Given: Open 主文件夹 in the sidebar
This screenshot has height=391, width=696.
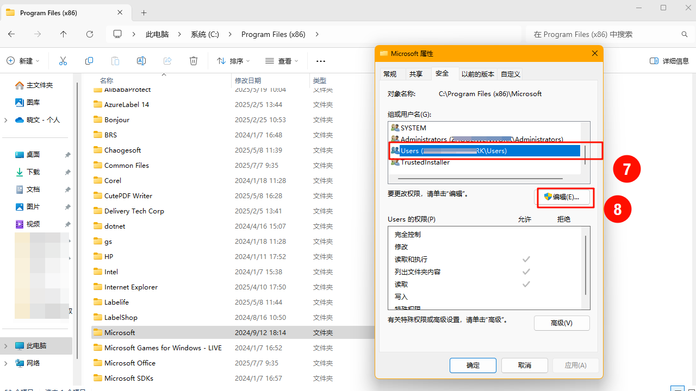Looking at the screenshot, I should click(40, 85).
